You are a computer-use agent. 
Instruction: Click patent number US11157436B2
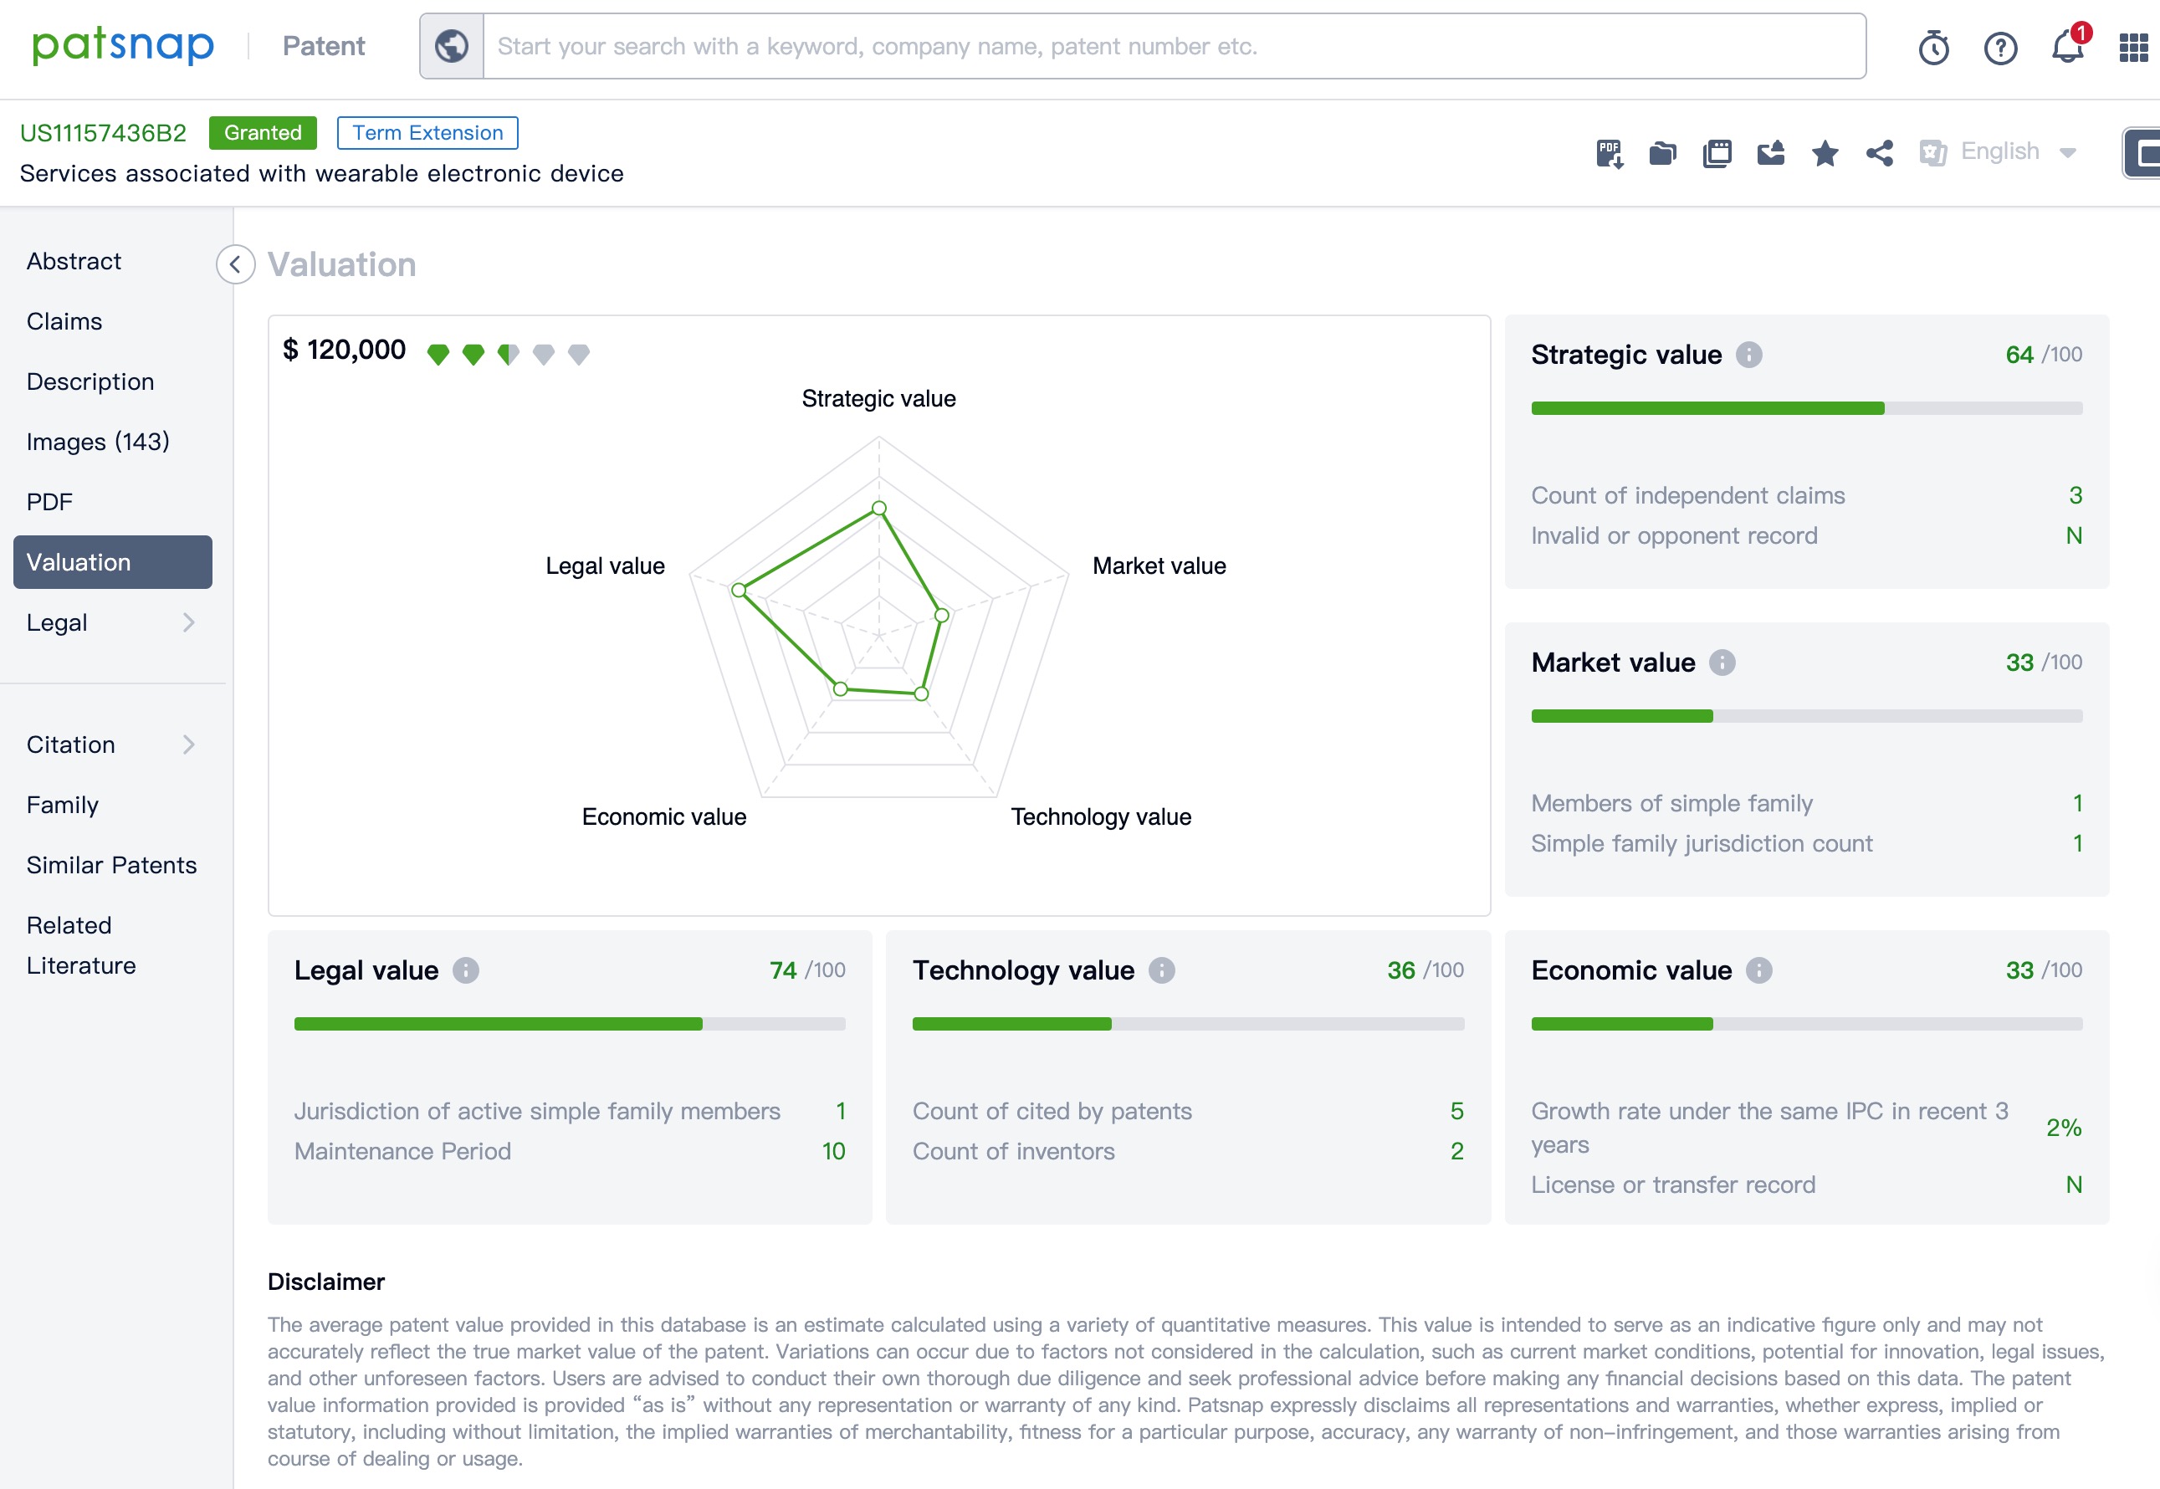tap(103, 132)
